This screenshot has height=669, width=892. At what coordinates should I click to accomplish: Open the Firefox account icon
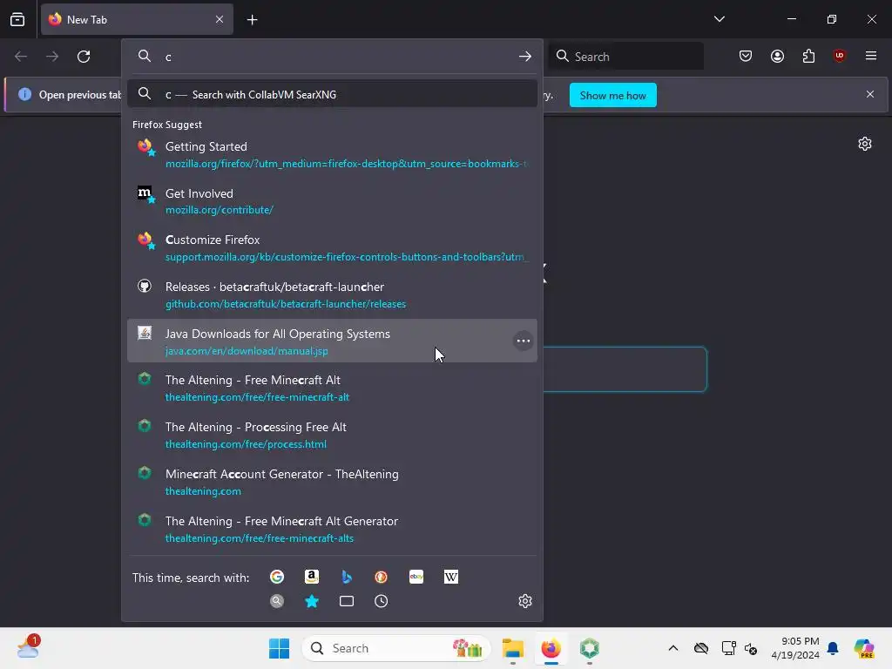(777, 56)
